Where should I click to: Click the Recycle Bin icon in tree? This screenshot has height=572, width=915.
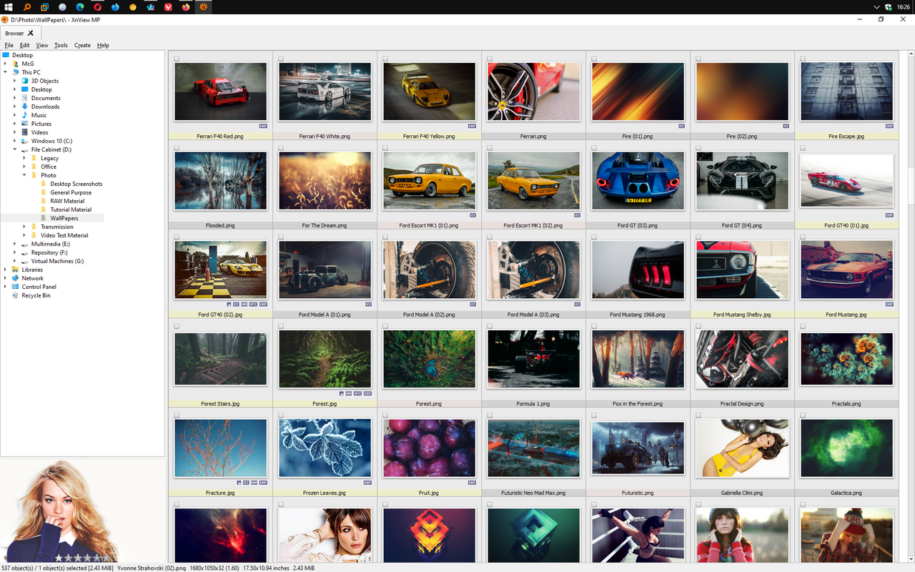16,295
